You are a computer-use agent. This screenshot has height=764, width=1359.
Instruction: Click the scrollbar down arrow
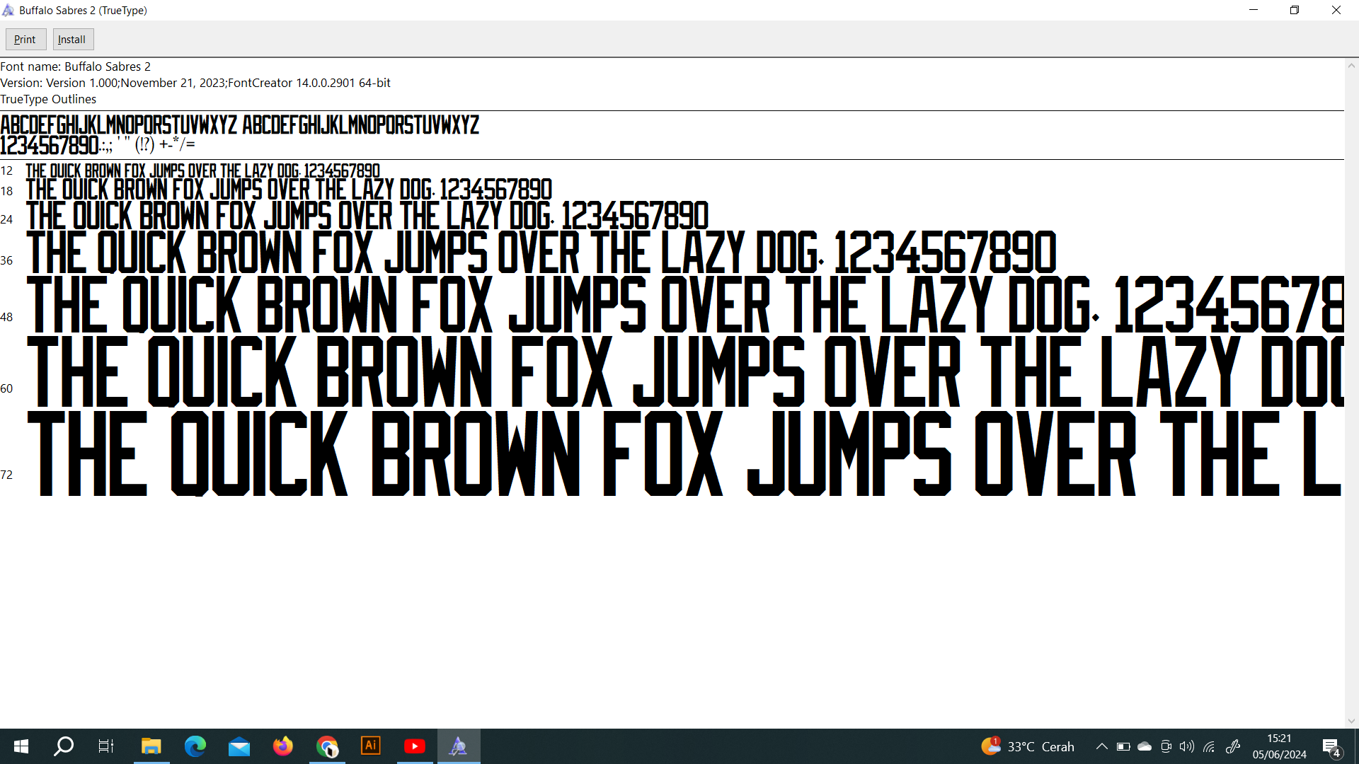(x=1351, y=721)
